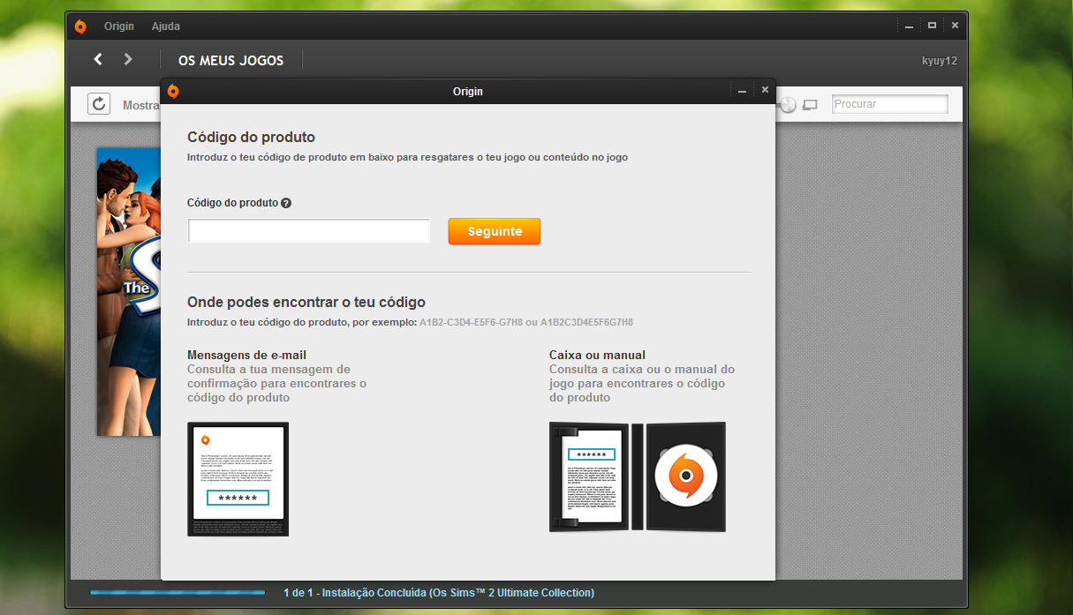Viewport: 1073px width, 615px height.
Task: Click the Onde podes encontrar o teu código heading
Action: point(306,302)
